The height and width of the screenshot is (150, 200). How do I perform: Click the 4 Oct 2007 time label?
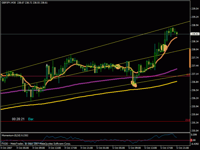click(x=6, y=148)
